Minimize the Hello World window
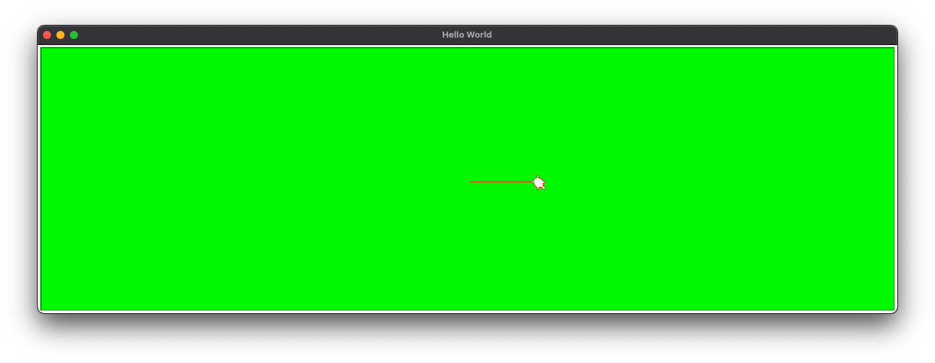 tap(60, 35)
